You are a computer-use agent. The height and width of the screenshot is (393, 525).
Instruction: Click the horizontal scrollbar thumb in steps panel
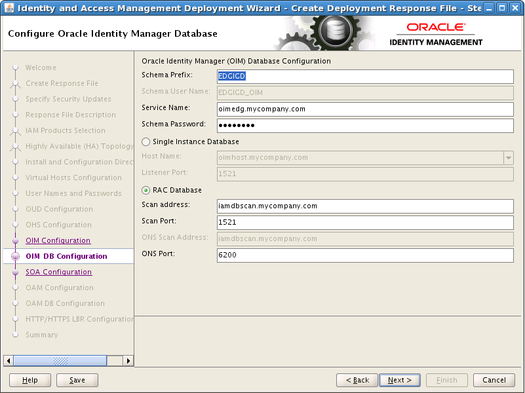60,360
